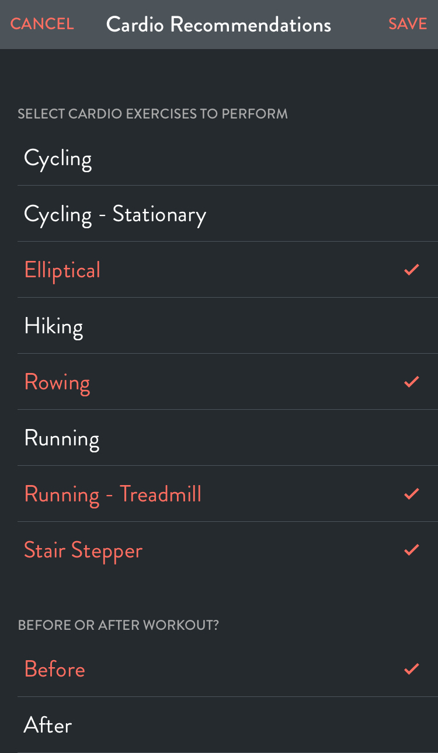Deselect the Elliptical exercise label

click(x=62, y=270)
